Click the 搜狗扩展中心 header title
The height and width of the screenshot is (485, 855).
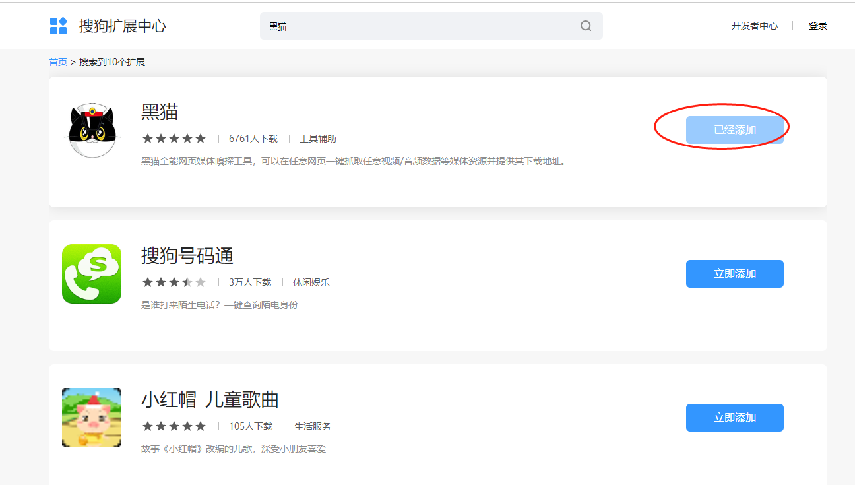point(123,26)
